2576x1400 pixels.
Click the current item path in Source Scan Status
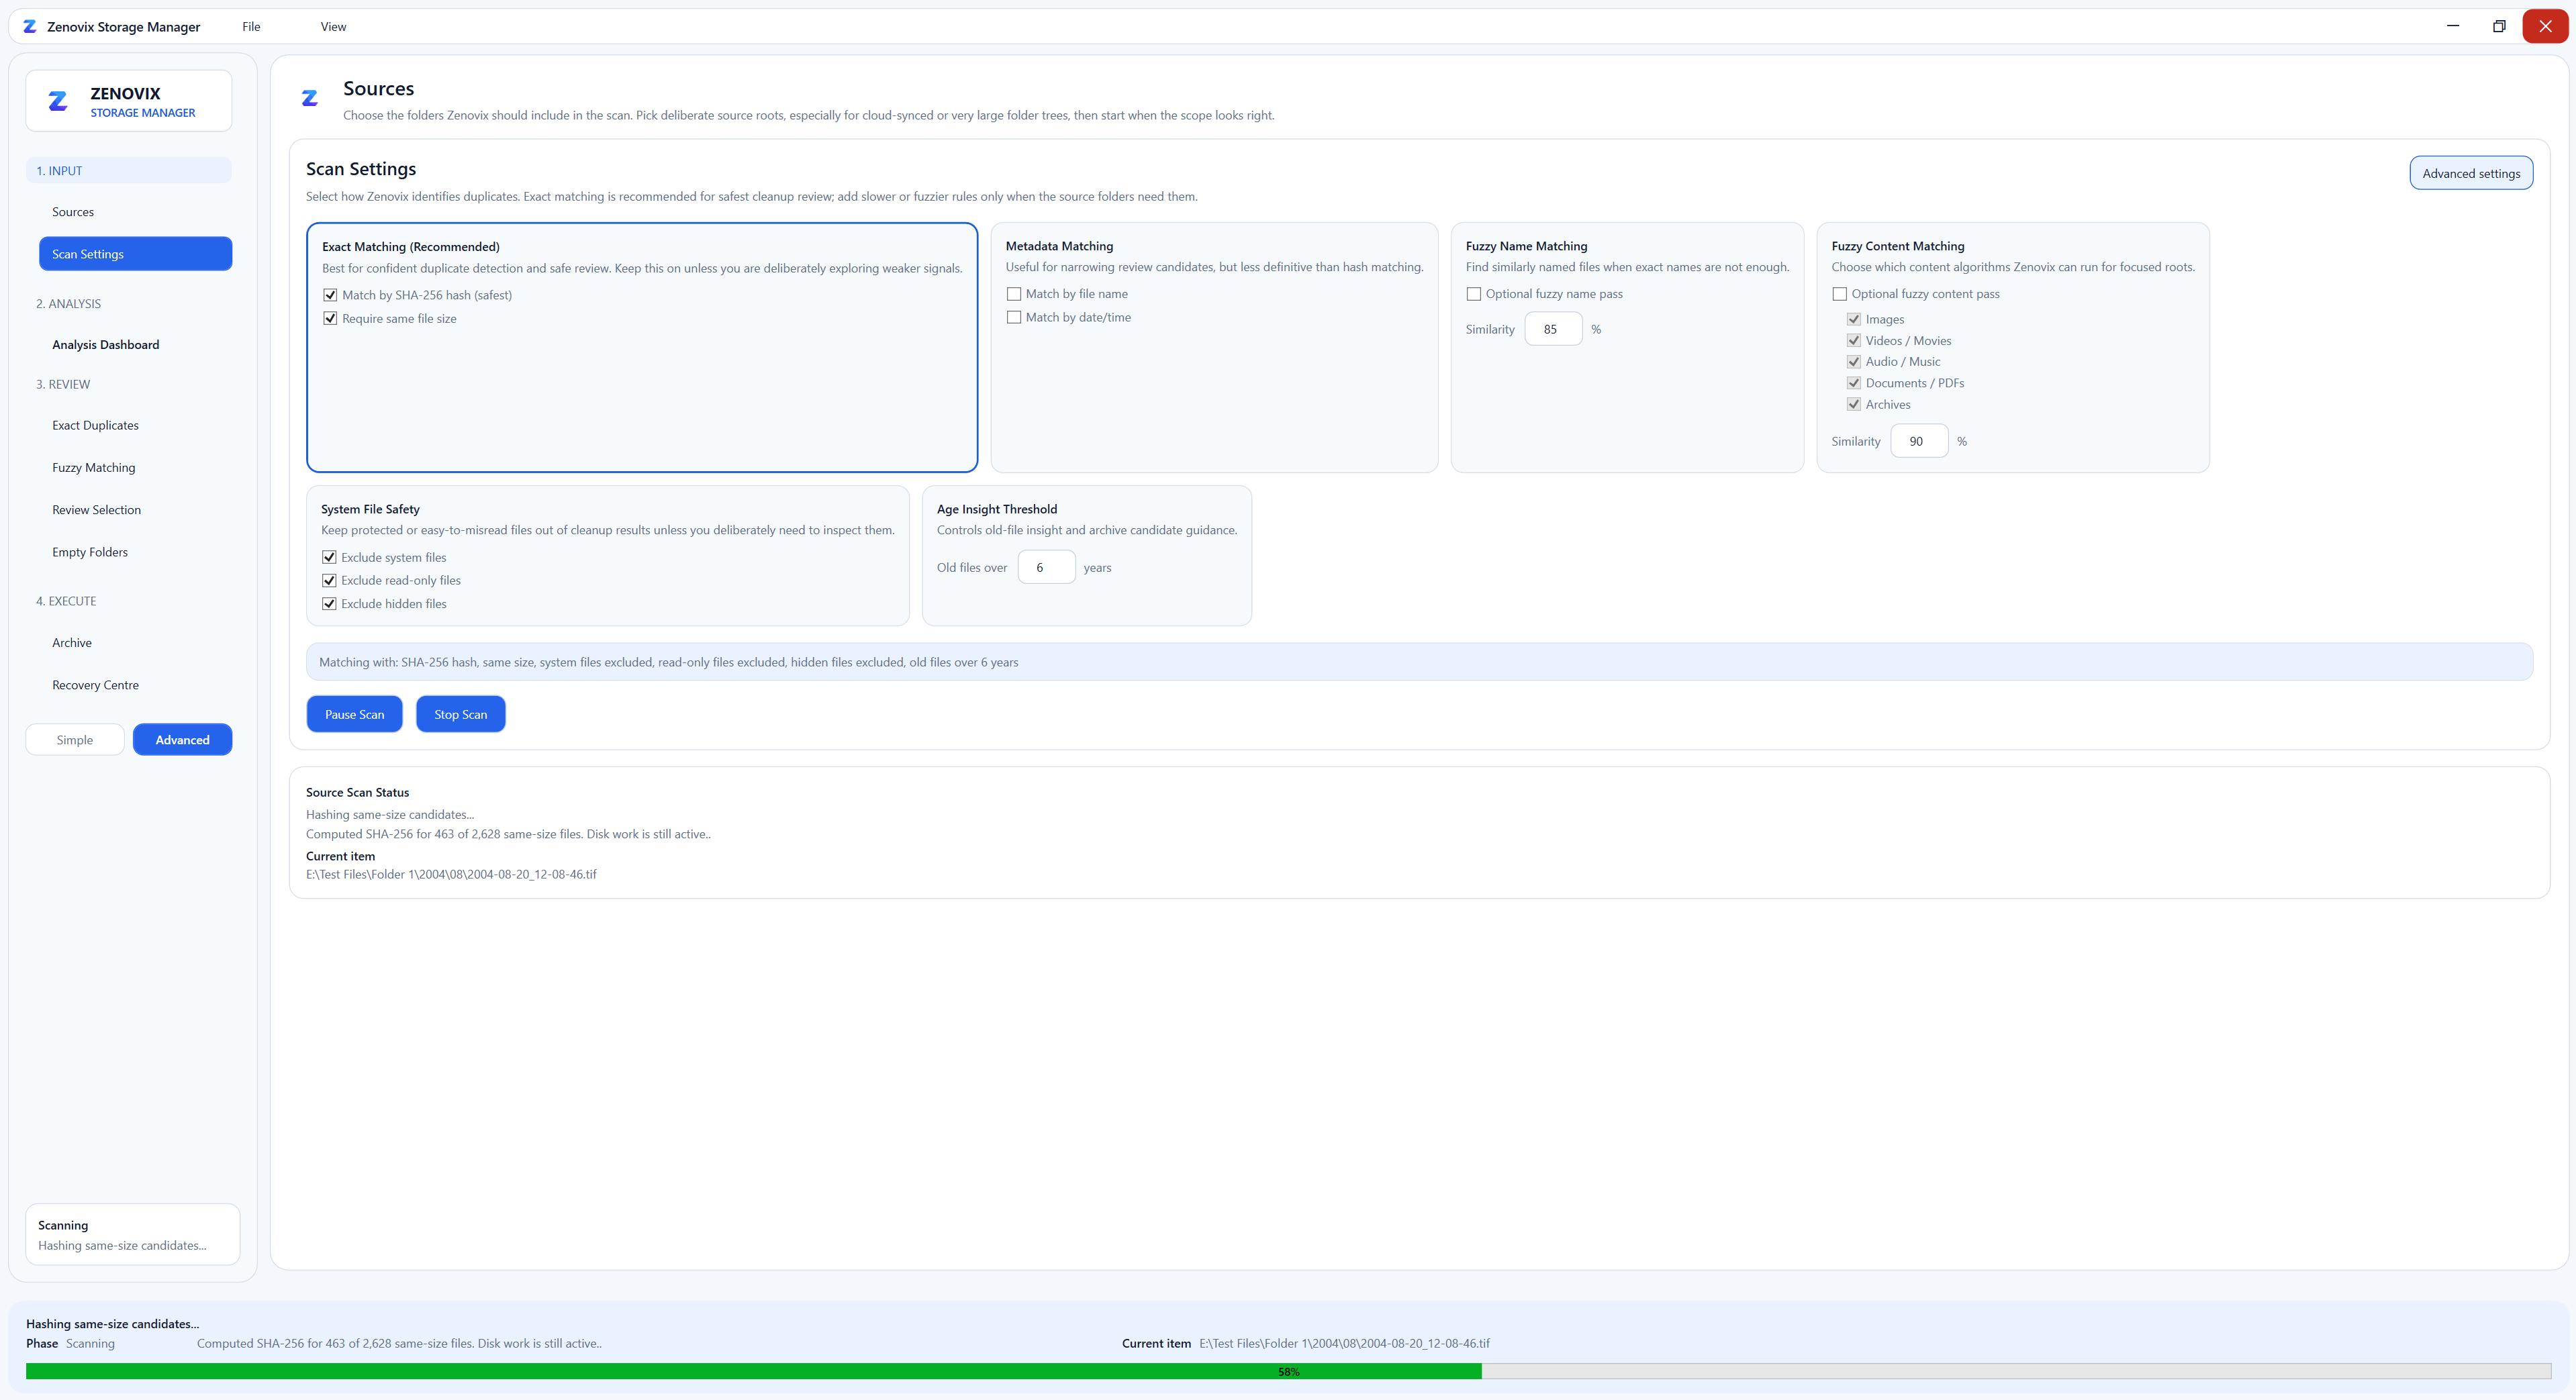[x=451, y=874]
